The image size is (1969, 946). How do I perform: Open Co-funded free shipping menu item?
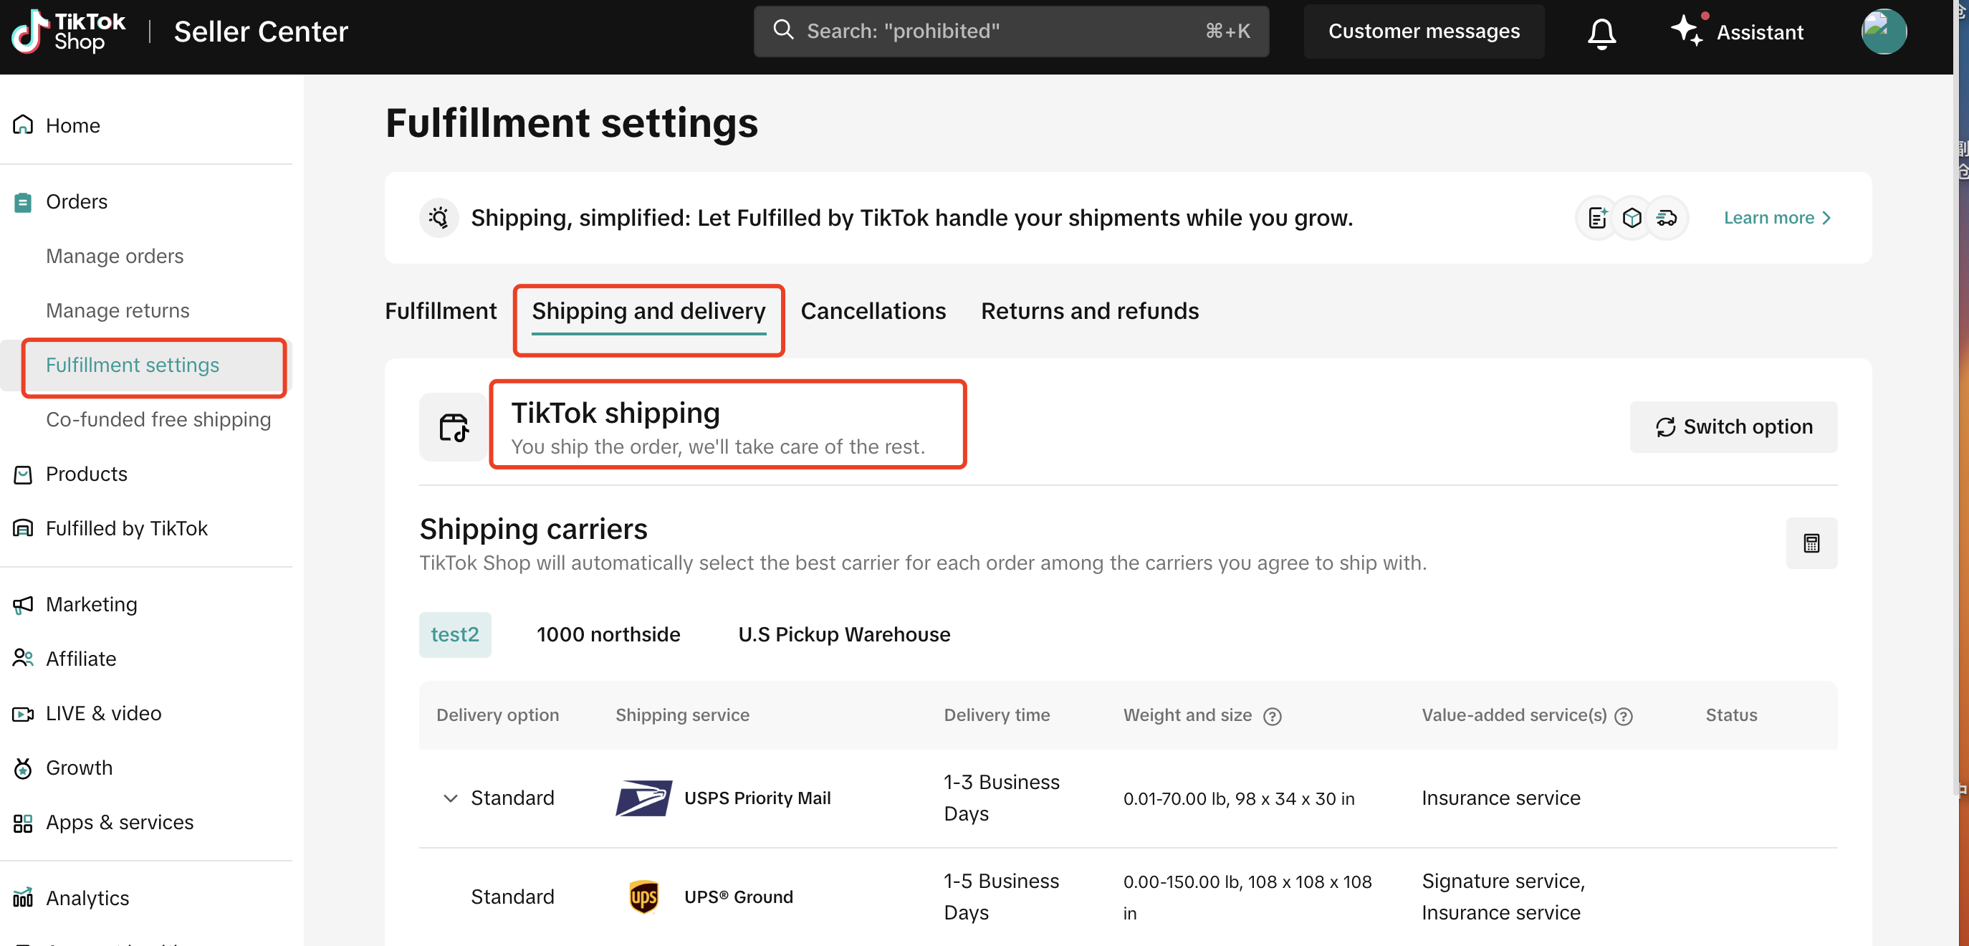[158, 419]
